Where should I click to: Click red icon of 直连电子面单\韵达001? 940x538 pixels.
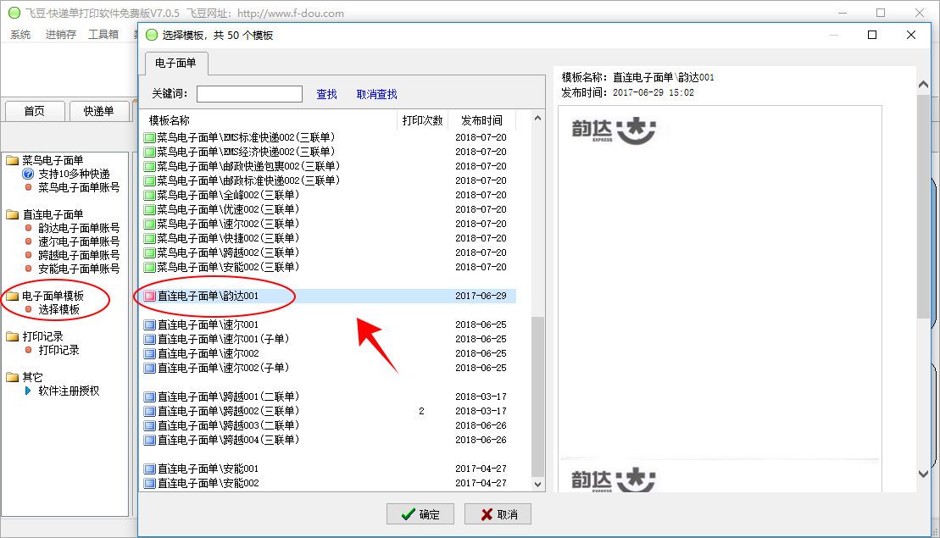click(x=150, y=296)
